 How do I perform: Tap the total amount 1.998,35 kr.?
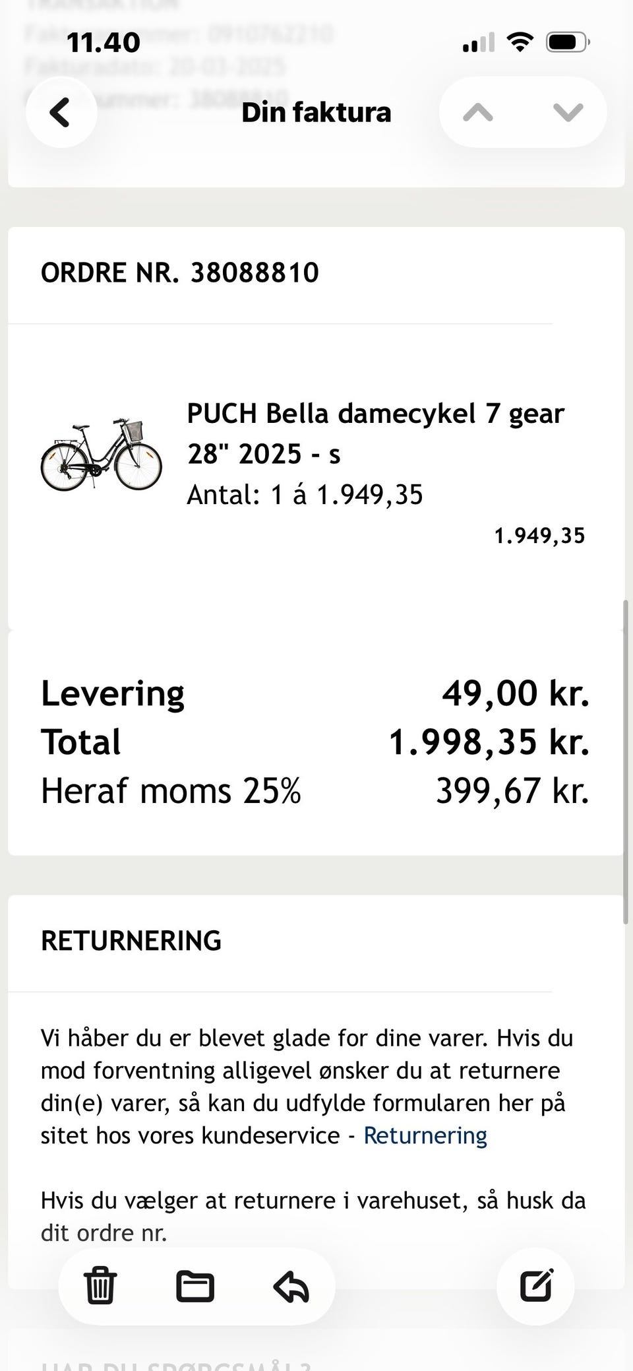click(x=489, y=742)
